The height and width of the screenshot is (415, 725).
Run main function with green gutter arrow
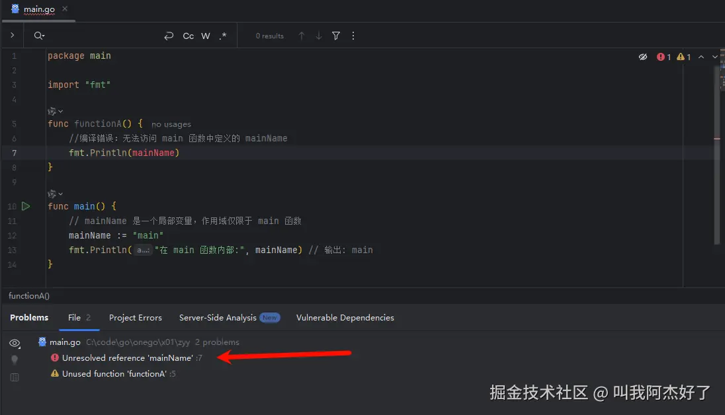pyautogui.click(x=26, y=206)
